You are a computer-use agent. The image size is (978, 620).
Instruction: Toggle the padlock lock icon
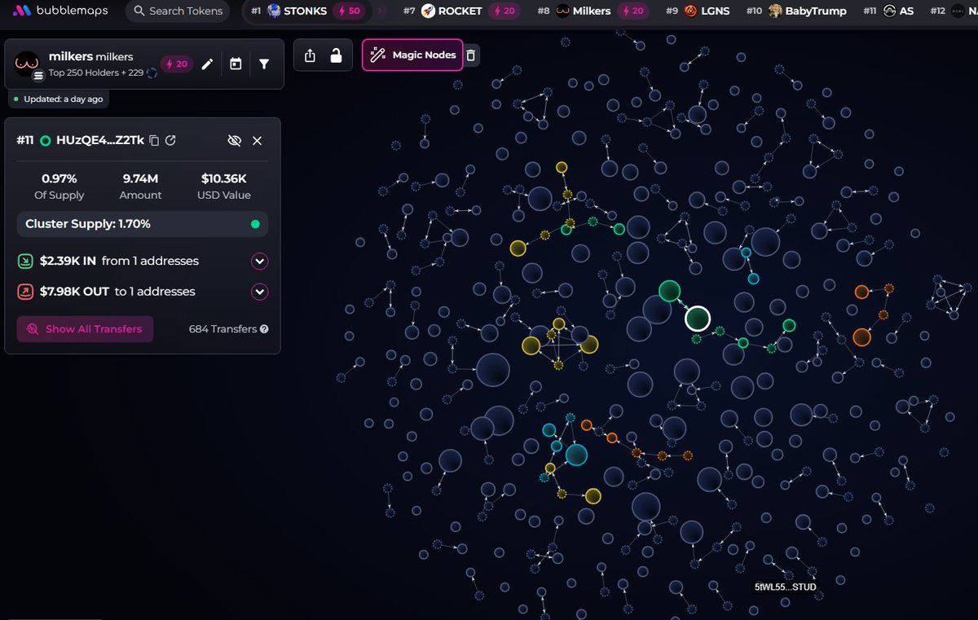[336, 55]
